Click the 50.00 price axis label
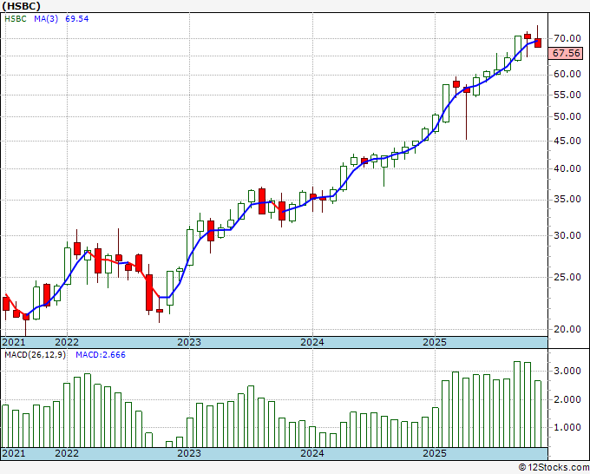 click(x=567, y=116)
